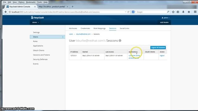Click the Add Realm button
This screenshot has height=111, width=198.
coord(164,23)
